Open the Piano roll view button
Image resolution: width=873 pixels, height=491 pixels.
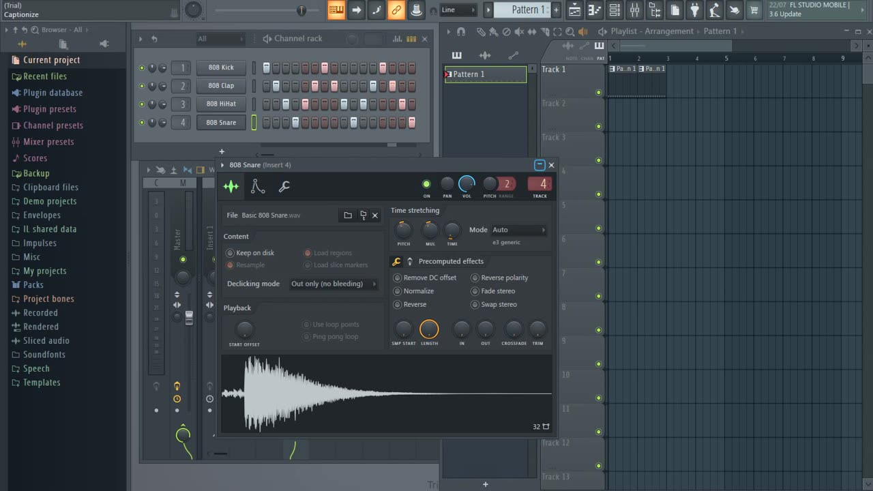(595, 10)
